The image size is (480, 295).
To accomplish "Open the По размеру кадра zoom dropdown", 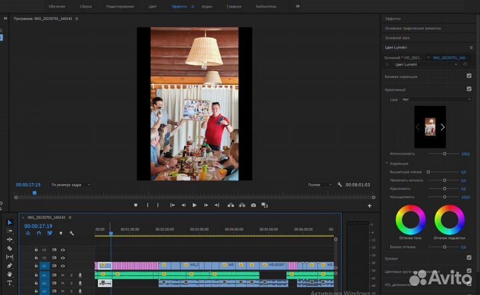I will pos(71,184).
